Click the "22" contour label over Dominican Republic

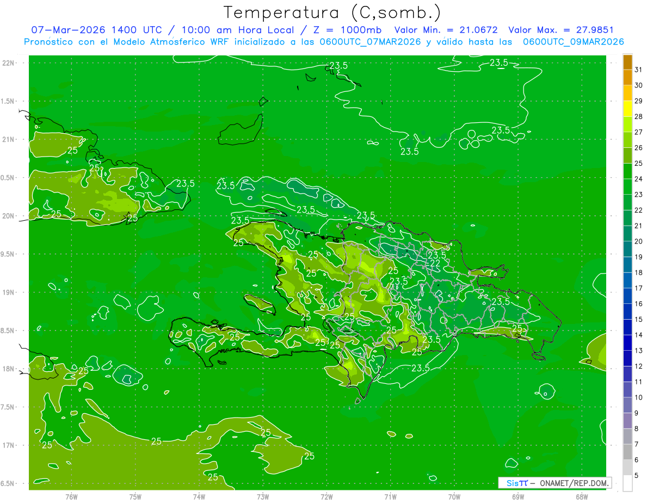tap(435, 263)
